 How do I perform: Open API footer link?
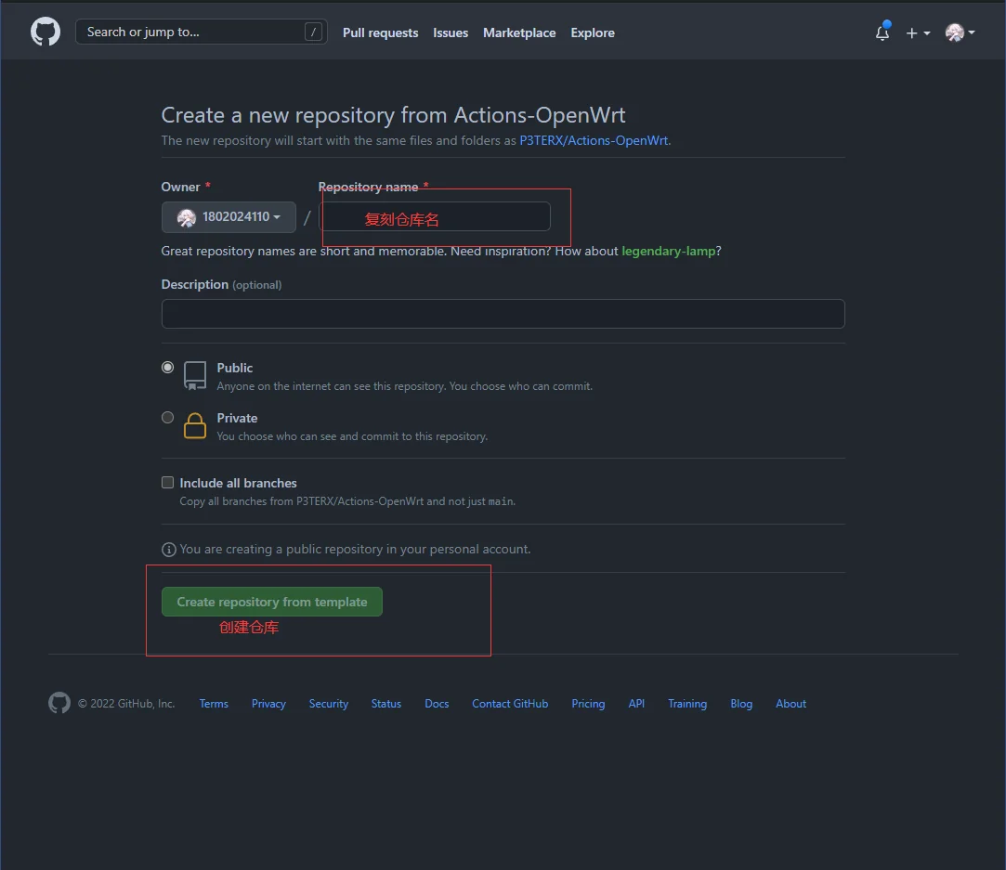point(636,704)
